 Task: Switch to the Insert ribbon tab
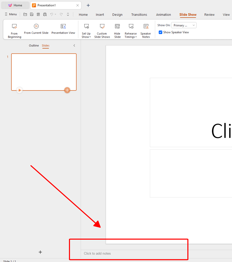[x=100, y=15]
